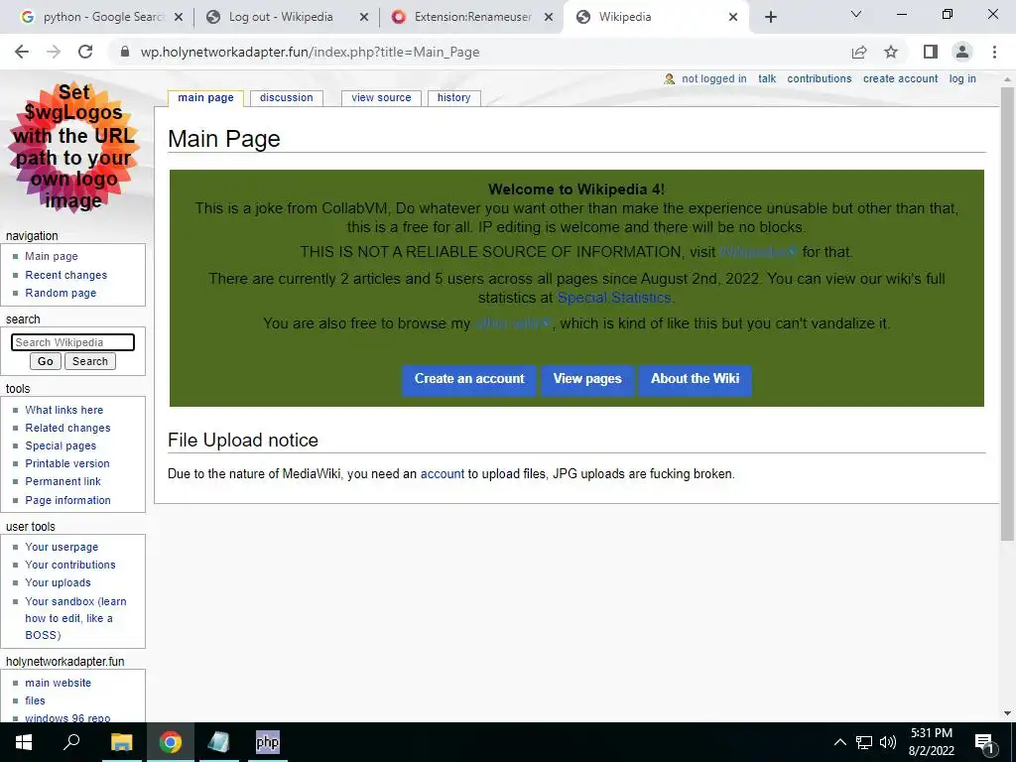Open Related changes
This screenshot has width=1016, height=762.
point(67,428)
